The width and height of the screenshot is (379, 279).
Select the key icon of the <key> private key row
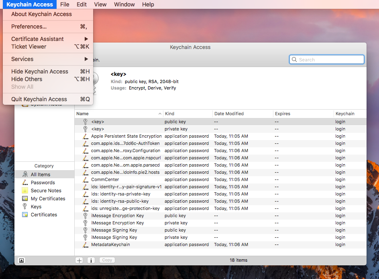tap(86, 129)
